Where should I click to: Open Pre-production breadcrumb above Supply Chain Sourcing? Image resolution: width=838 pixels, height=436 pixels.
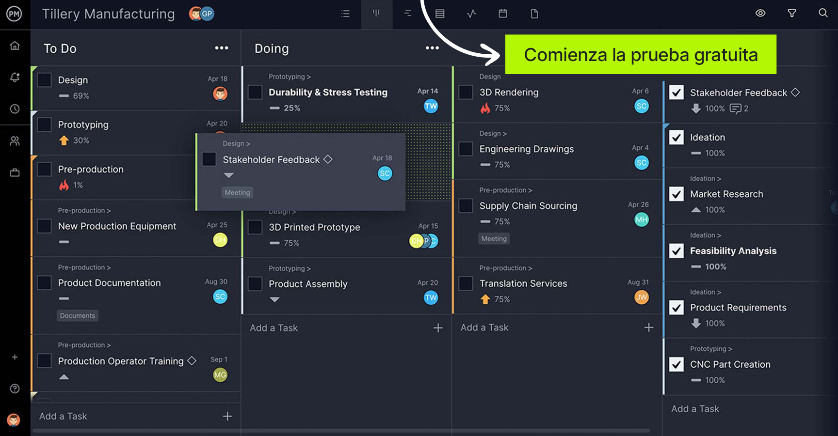tap(506, 190)
